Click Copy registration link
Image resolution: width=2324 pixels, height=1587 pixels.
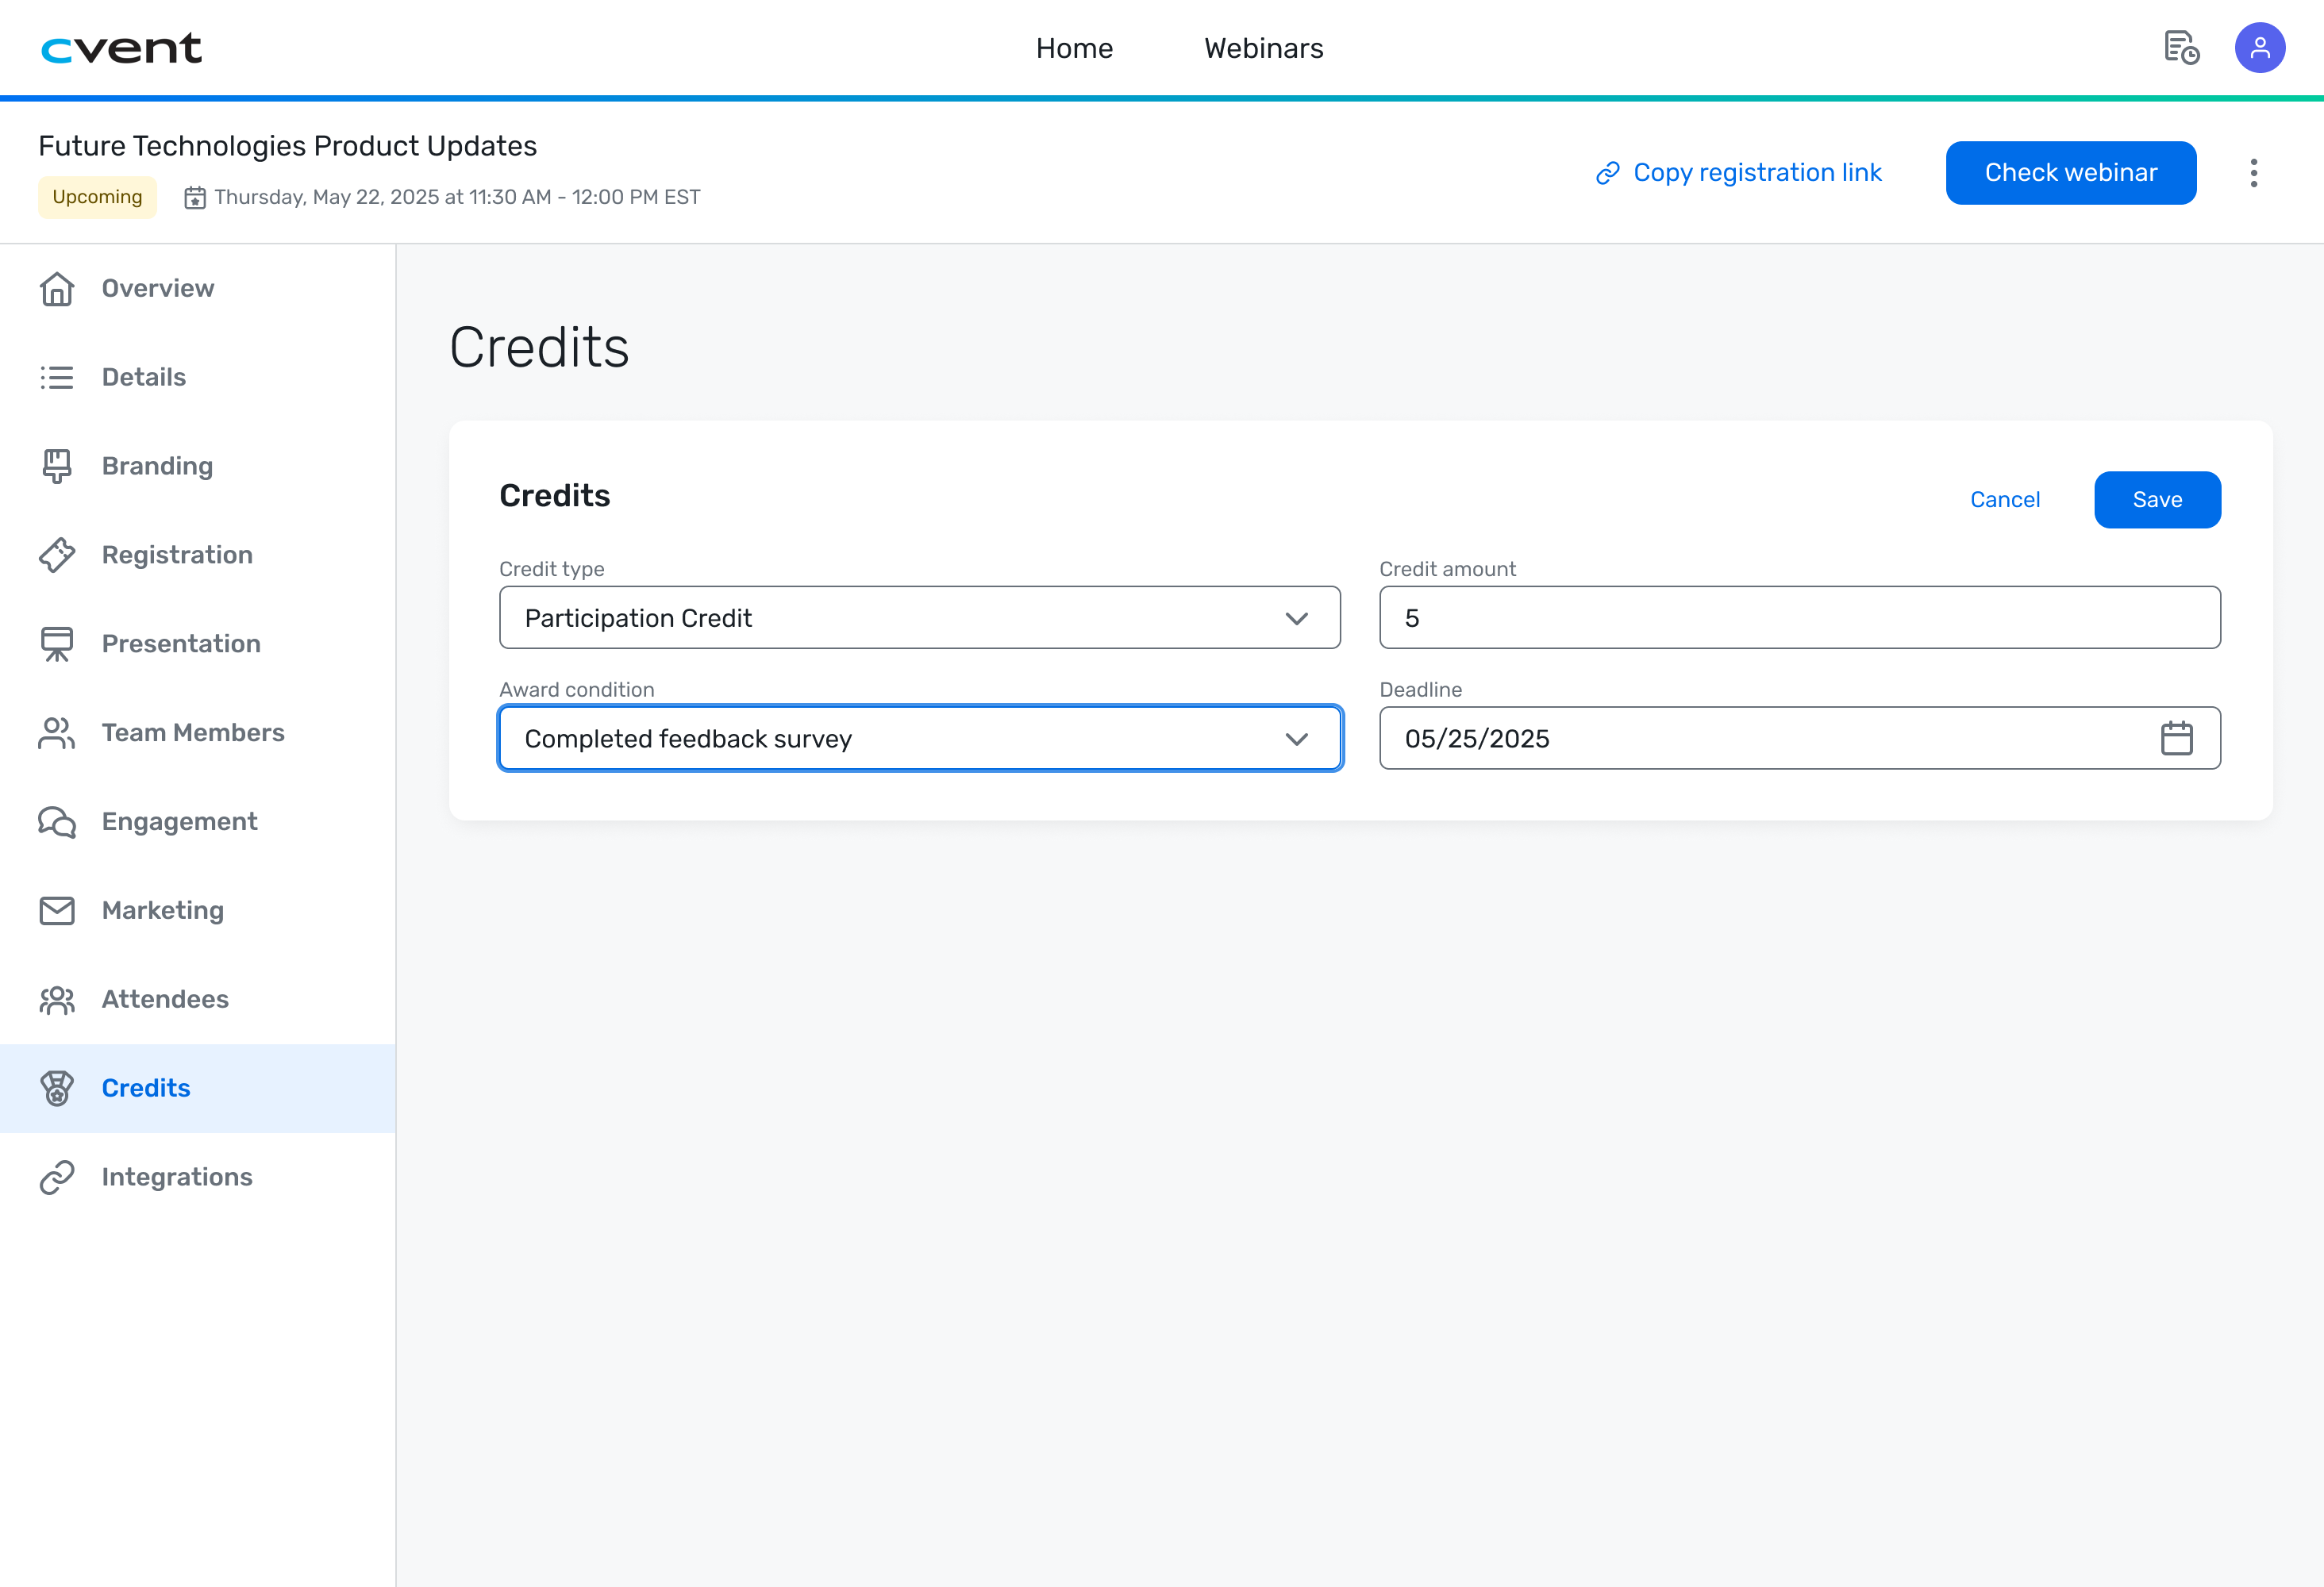tap(1739, 173)
